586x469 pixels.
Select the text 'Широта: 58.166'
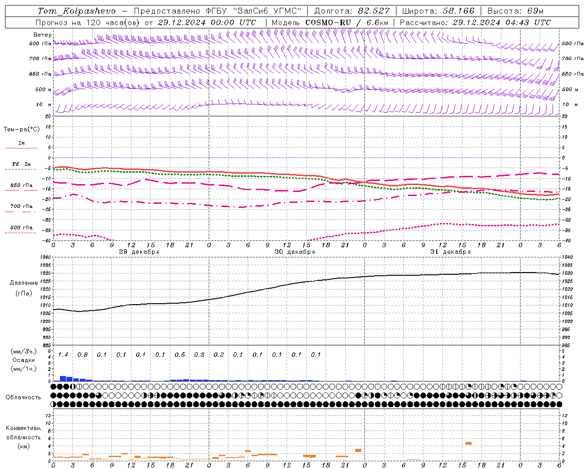(439, 11)
